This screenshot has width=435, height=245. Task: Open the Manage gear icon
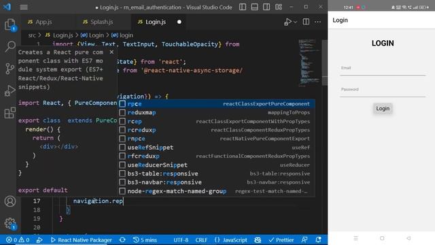[x=10, y=223]
